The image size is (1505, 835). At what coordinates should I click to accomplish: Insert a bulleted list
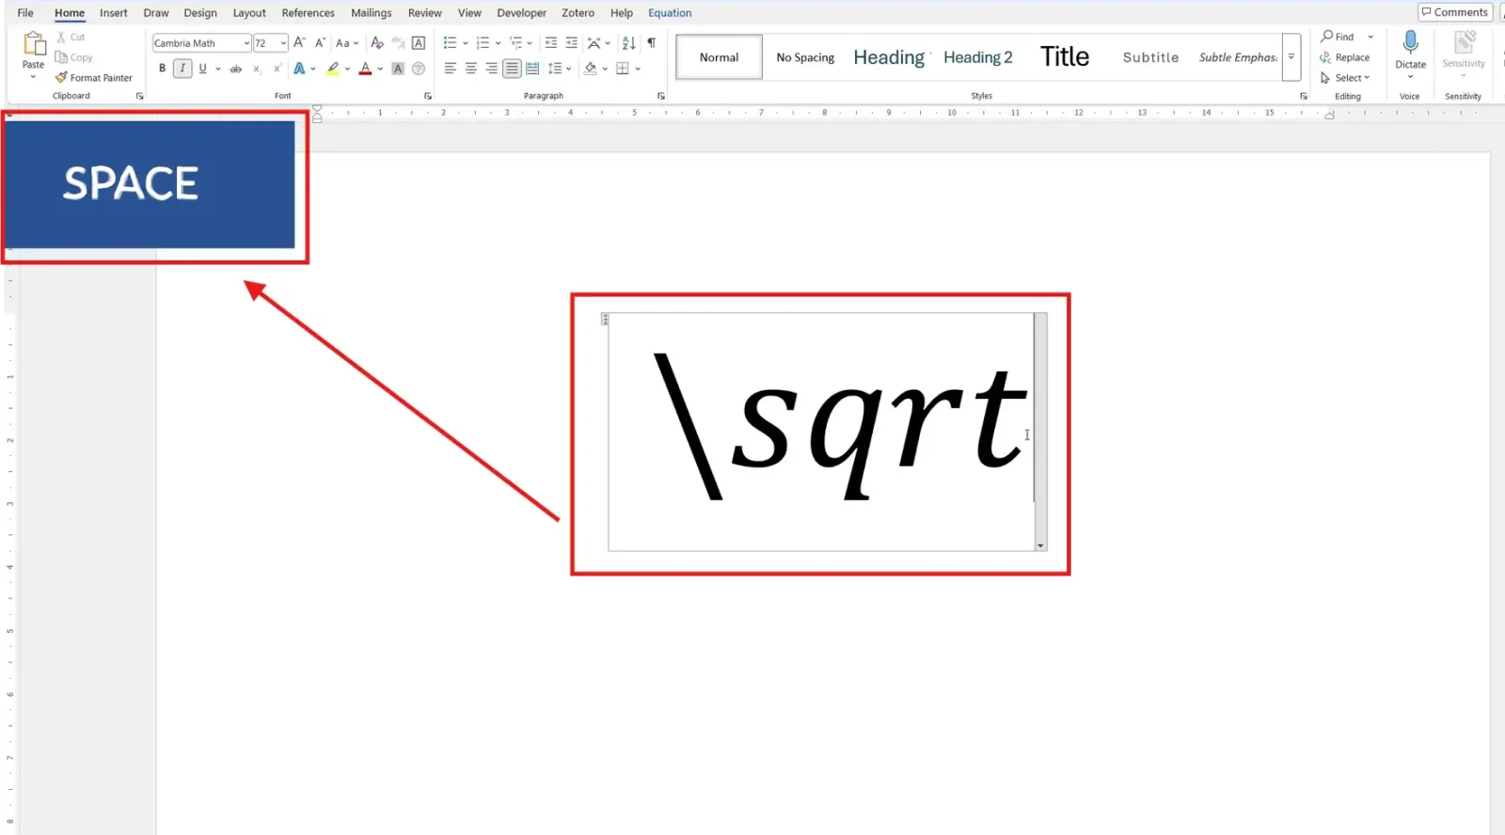(451, 42)
